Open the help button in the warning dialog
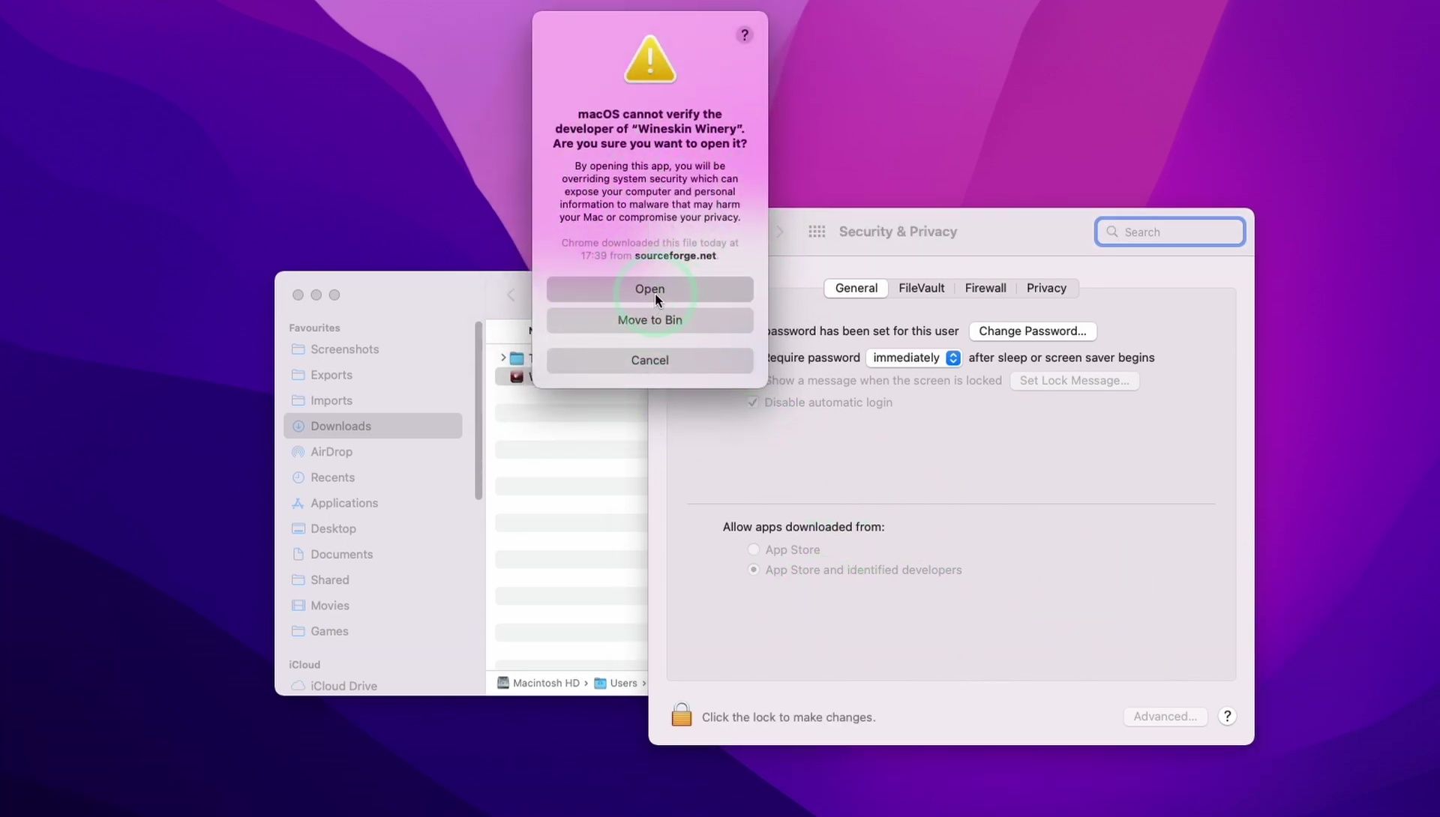This screenshot has width=1440, height=817. (744, 35)
